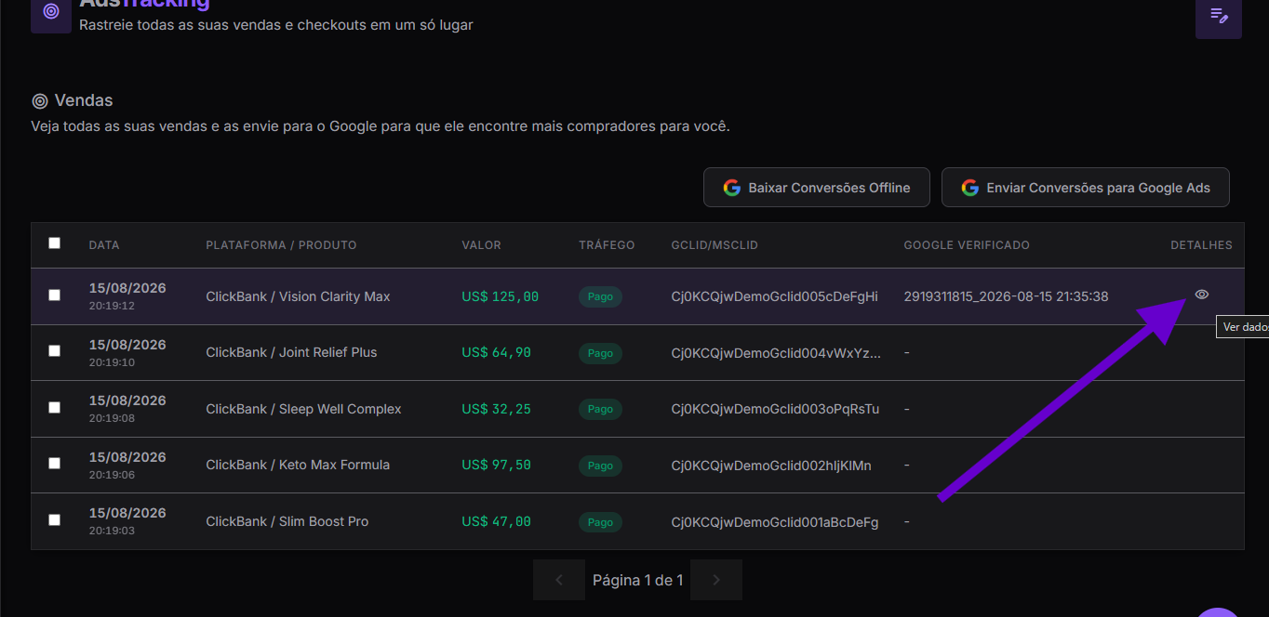This screenshot has height=617, width=1269.
Task: Click GCLID Cj0KCQjwDemoGclid003oPqRsTu
Action: pyautogui.click(x=775, y=409)
